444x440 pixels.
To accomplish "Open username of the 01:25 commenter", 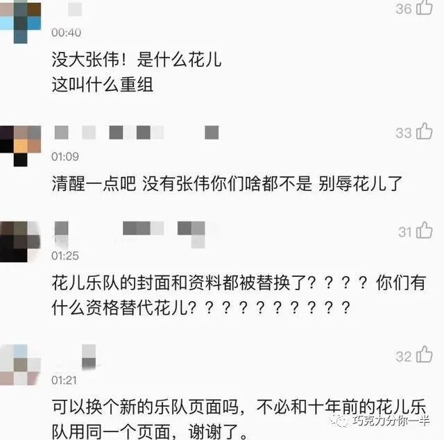I will tap(130, 235).
